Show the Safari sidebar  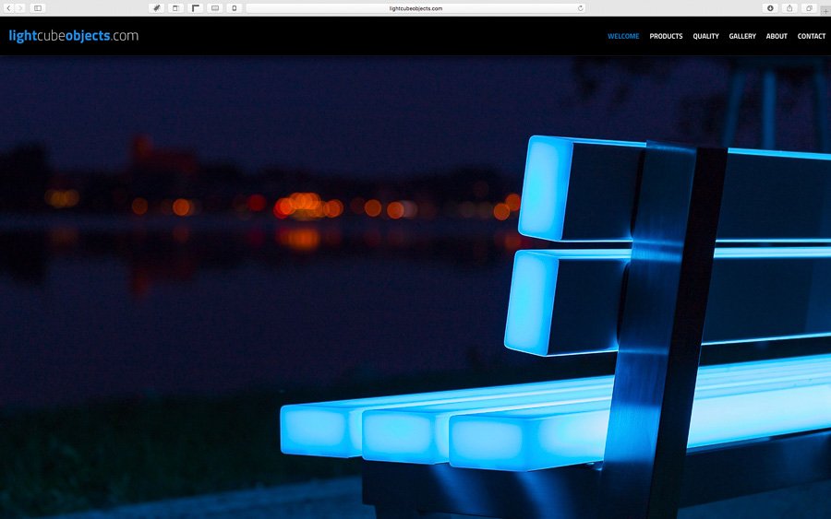coord(38,8)
